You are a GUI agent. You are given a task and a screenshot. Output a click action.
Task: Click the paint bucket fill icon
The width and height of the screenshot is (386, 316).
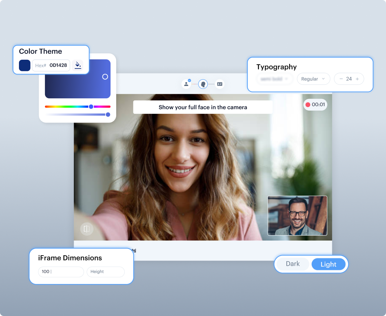78,65
